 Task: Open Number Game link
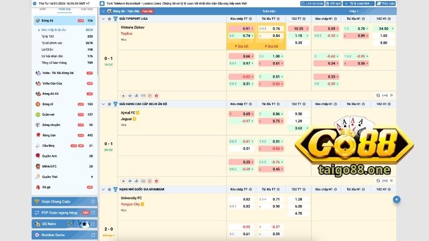(64, 235)
